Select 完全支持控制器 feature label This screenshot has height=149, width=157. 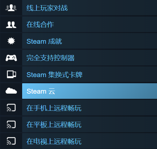[x=50, y=58]
